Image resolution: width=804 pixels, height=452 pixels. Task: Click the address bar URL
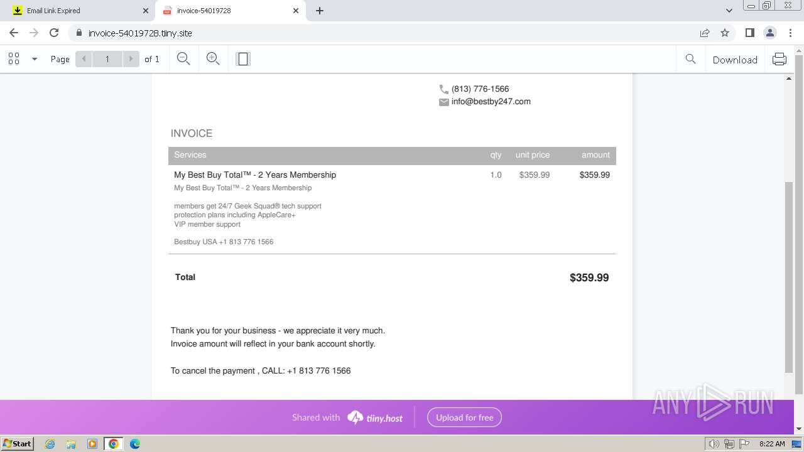140,33
